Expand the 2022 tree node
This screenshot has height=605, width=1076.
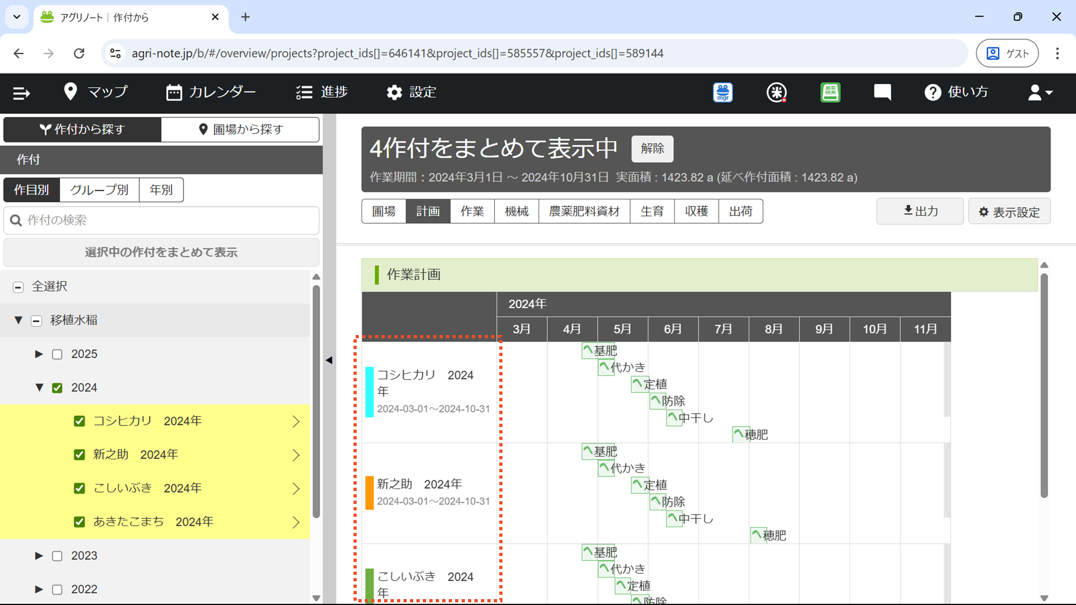[x=39, y=589]
